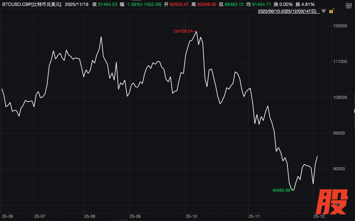
Task: Click the 2025/11/19 date in header
Action: click(77, 5)
